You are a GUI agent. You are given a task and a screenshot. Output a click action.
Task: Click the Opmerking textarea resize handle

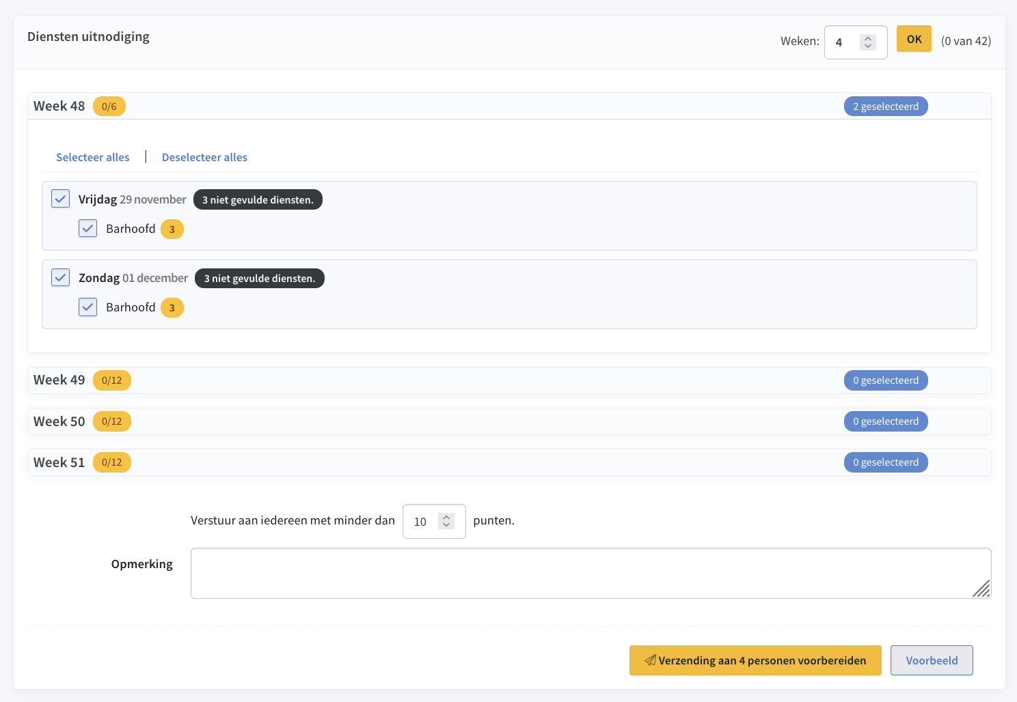tap(982, 589)
